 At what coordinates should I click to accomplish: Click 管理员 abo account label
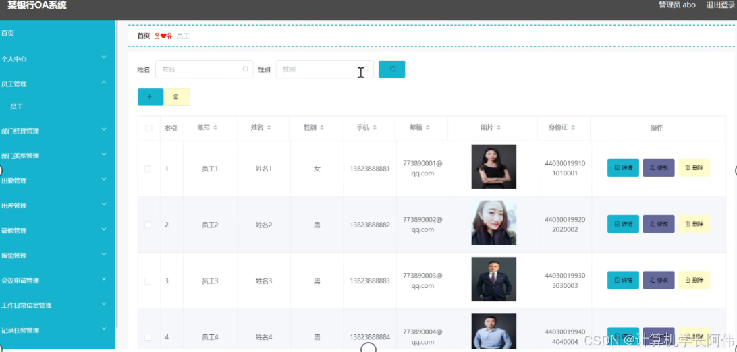point(678,5)
